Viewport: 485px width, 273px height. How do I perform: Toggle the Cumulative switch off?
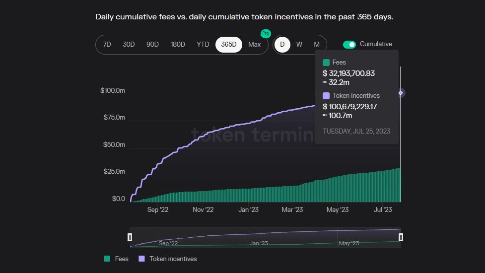pyautogui.click(x=349, y=44)
